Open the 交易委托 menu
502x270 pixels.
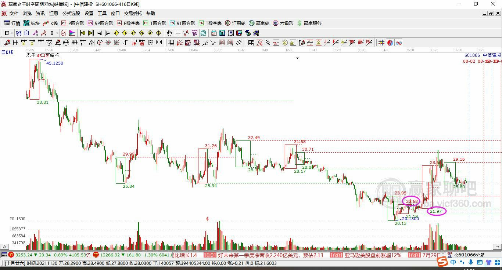click(133, 14)
